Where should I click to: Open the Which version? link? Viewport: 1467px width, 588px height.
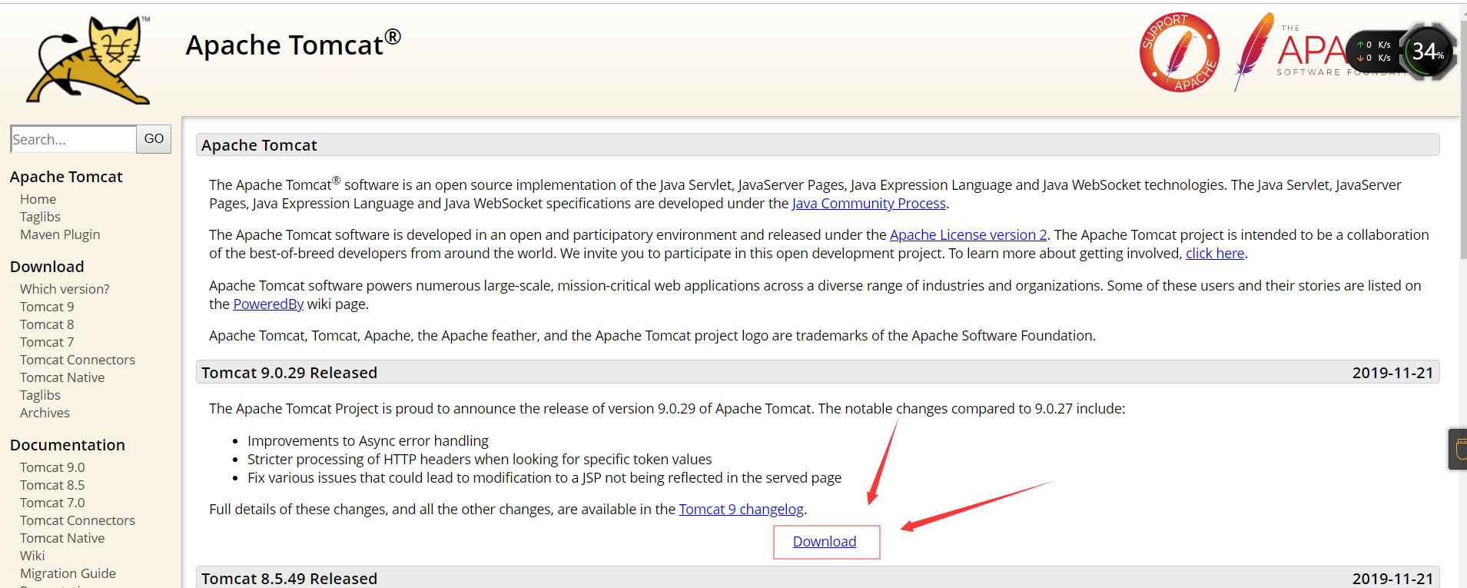coord(65,289)
